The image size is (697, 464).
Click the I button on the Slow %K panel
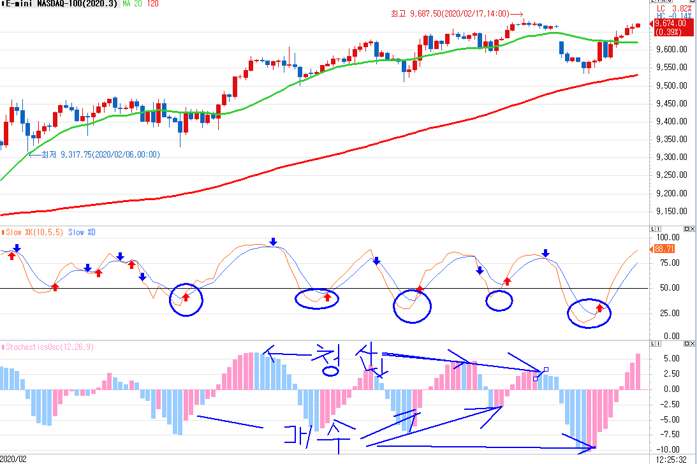click(657, 229)
